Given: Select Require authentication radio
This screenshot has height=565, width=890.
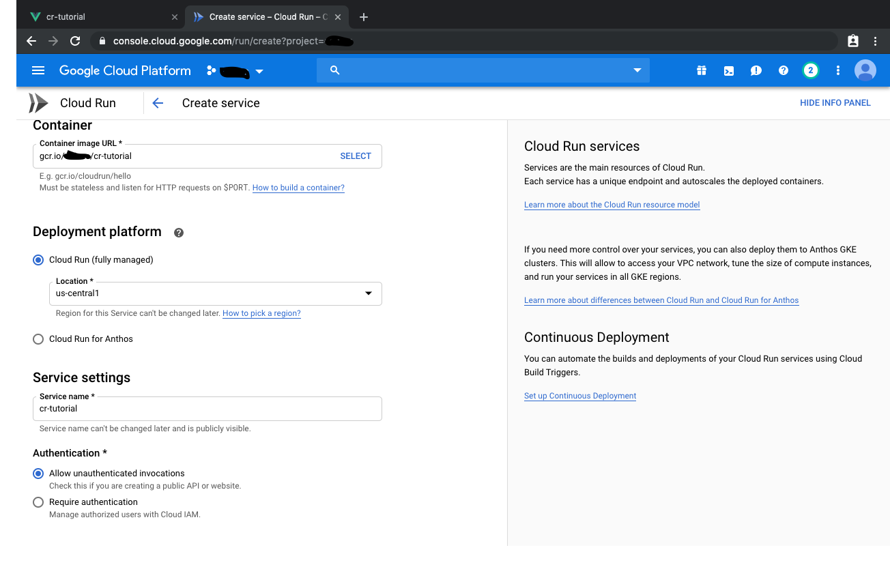Looking at the screenshot, I should (38, 502).
